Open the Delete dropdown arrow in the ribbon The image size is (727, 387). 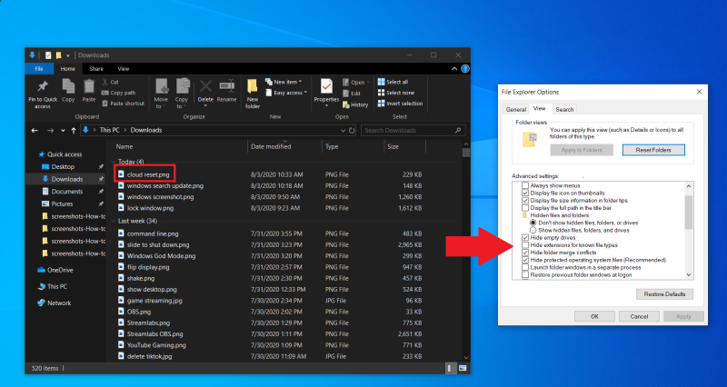pyautogui.click(x=206, y=104)
